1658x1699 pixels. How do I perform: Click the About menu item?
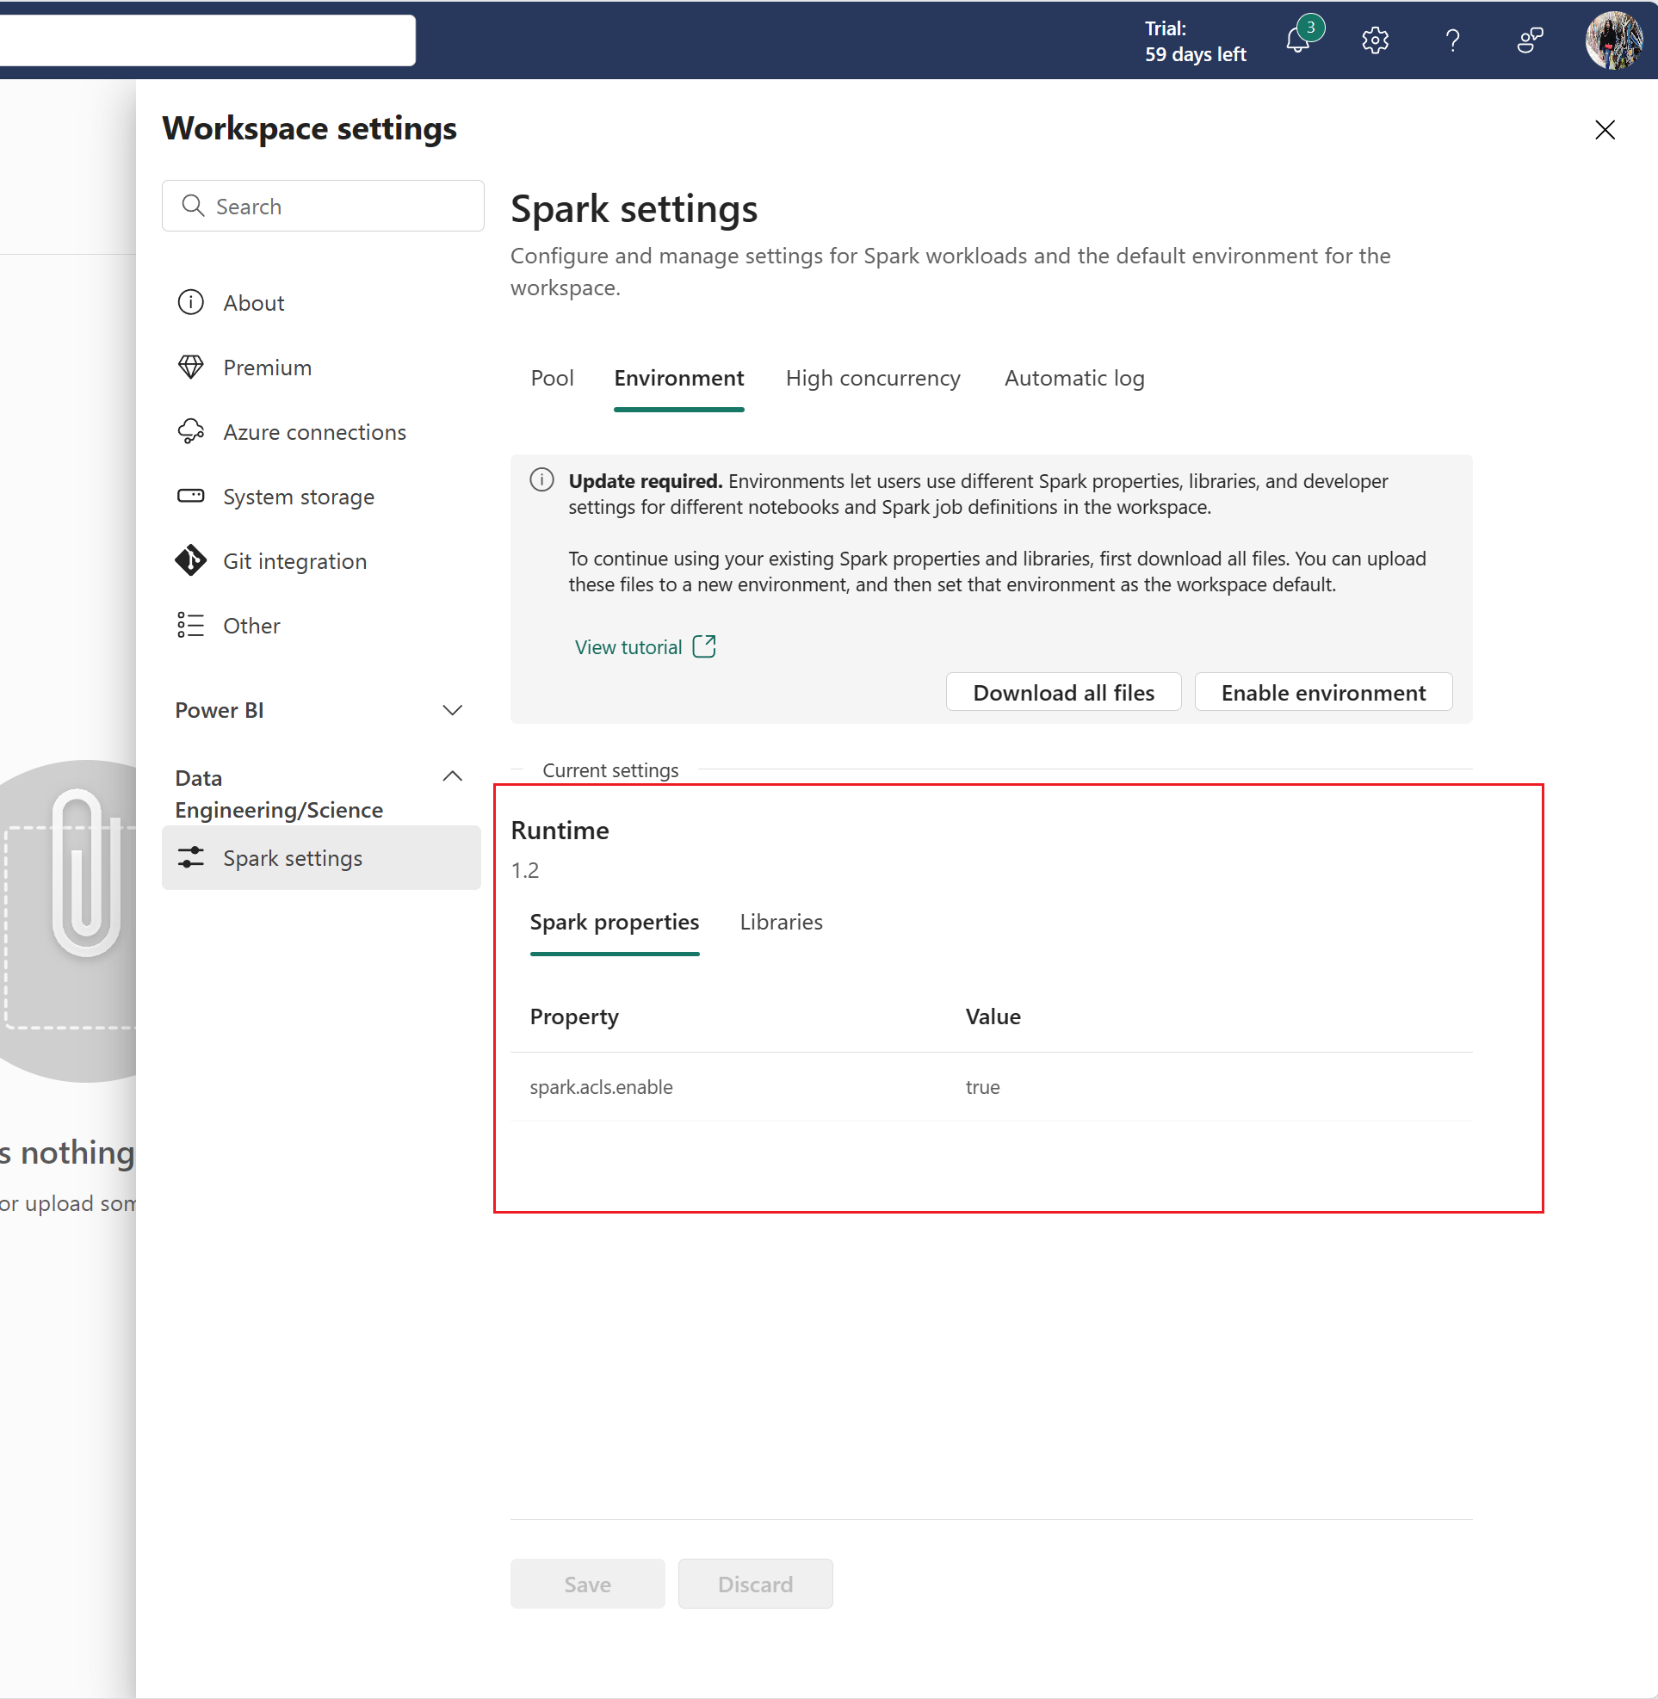click(x=254, y=302)
